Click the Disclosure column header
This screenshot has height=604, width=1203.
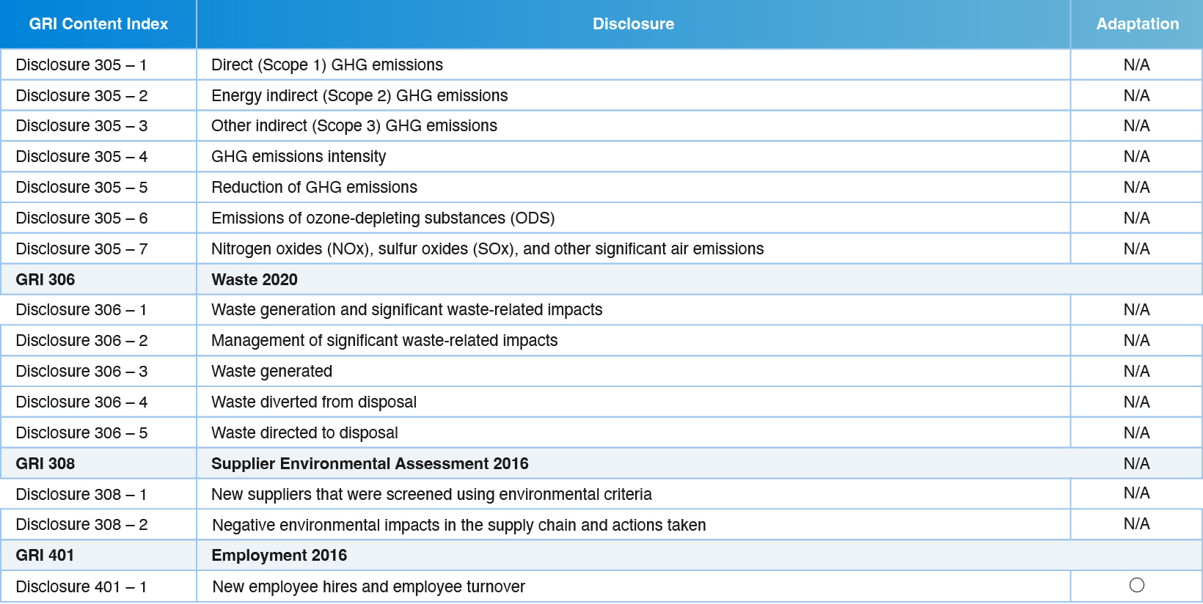pyautogui.click(x=633, y=24)
